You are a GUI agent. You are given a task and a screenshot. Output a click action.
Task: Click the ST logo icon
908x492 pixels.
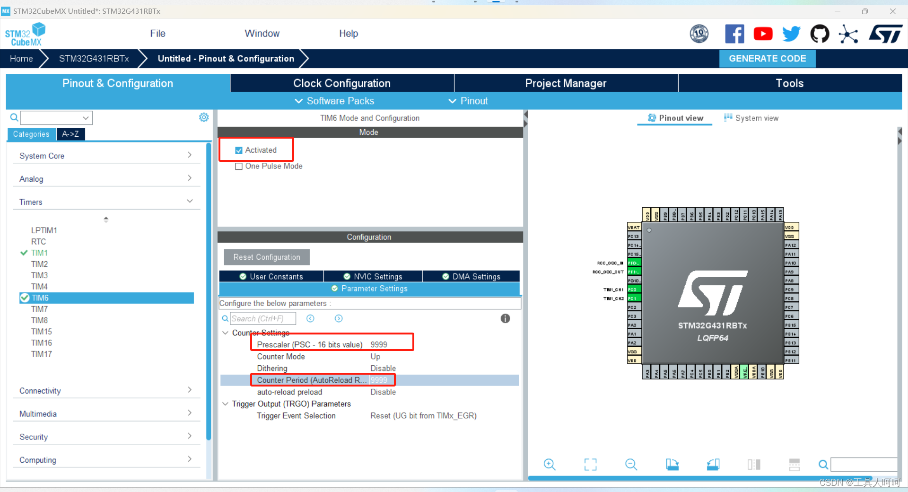coord(886,34)
